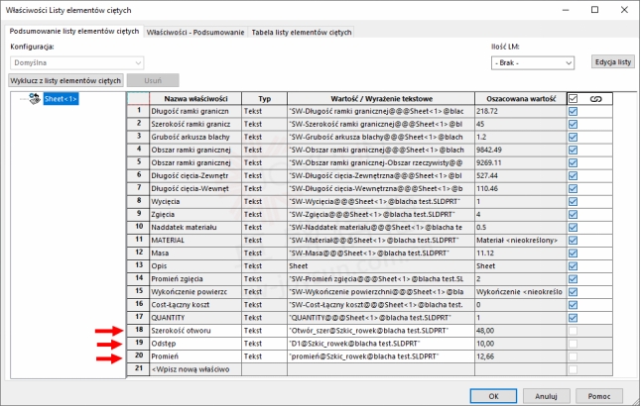Click the Wykończenie powierzc name cell
Viewport: 641px width, 406px height.
(195, 292)
